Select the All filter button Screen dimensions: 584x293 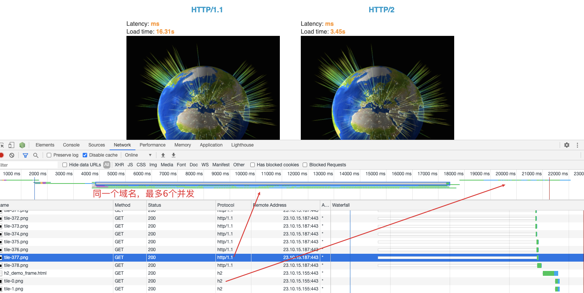point(107,165)
